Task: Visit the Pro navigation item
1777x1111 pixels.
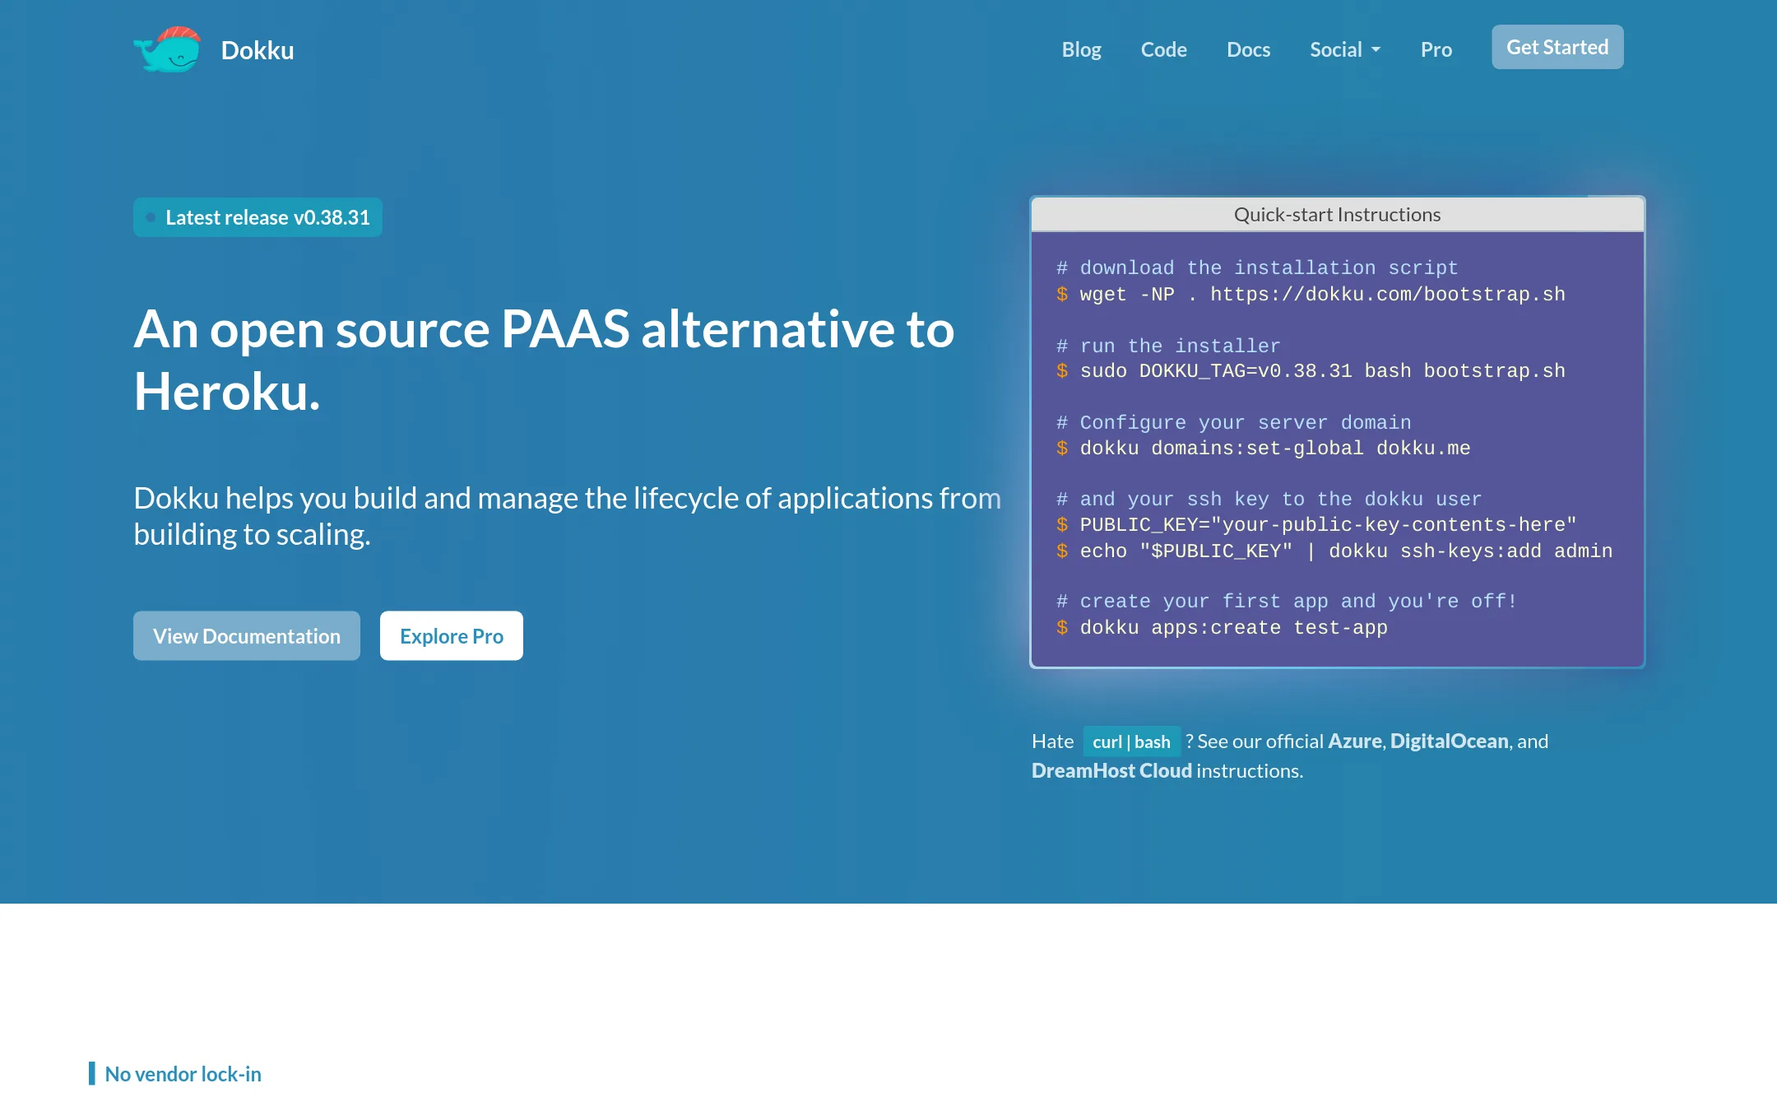Action: coord(1436,49)
